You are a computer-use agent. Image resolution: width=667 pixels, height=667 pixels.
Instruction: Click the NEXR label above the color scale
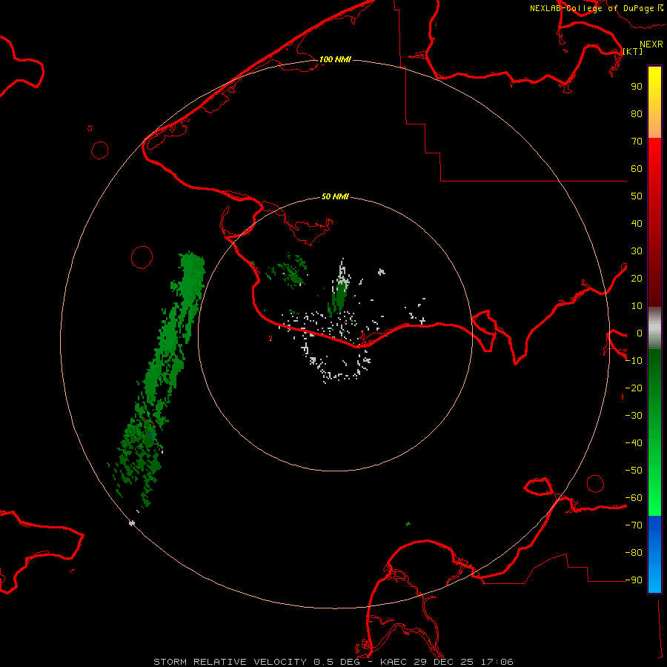pos(651,44)
